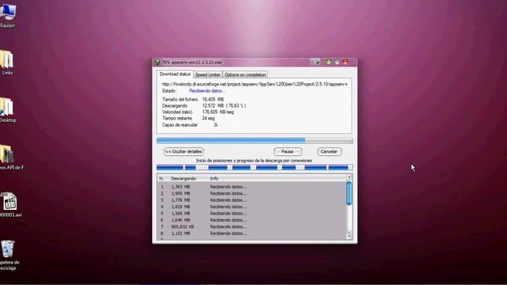This screenshot has width=507, height=285.
Task: Click the speed value '176,605 KB/seg'
Action: point(218,112)
